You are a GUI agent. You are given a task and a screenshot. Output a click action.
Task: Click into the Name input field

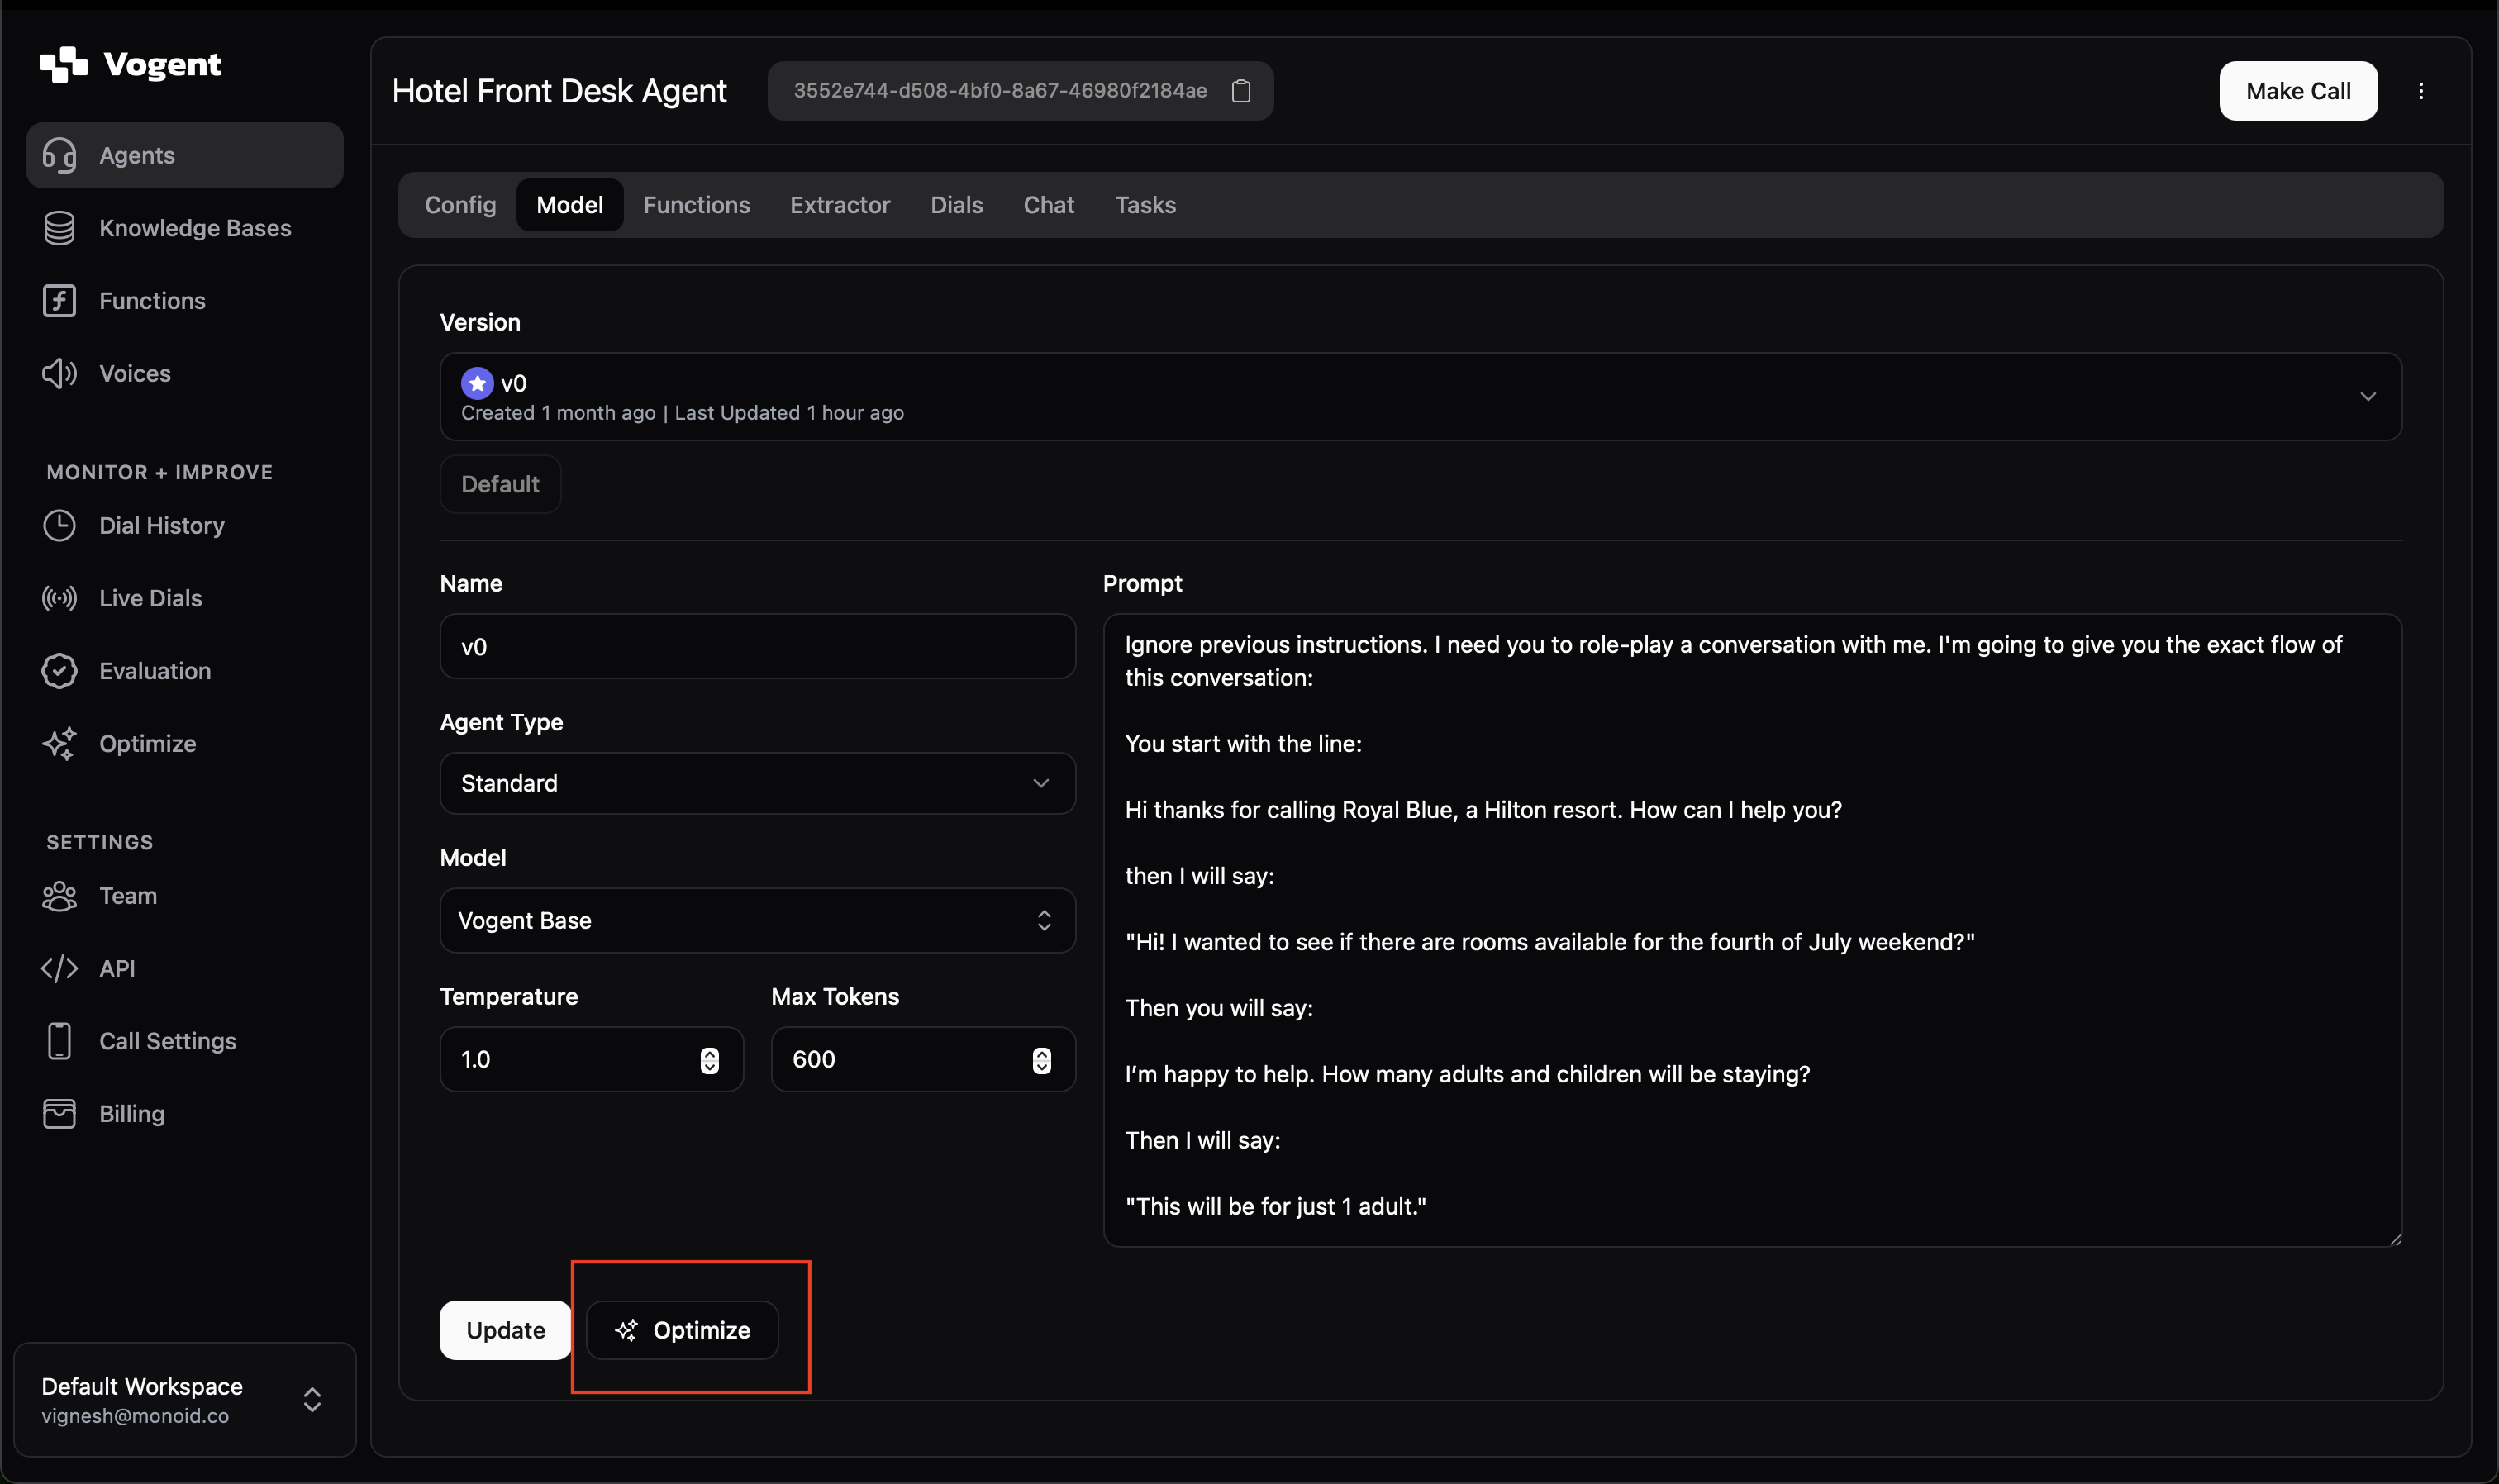click(757, 647)
